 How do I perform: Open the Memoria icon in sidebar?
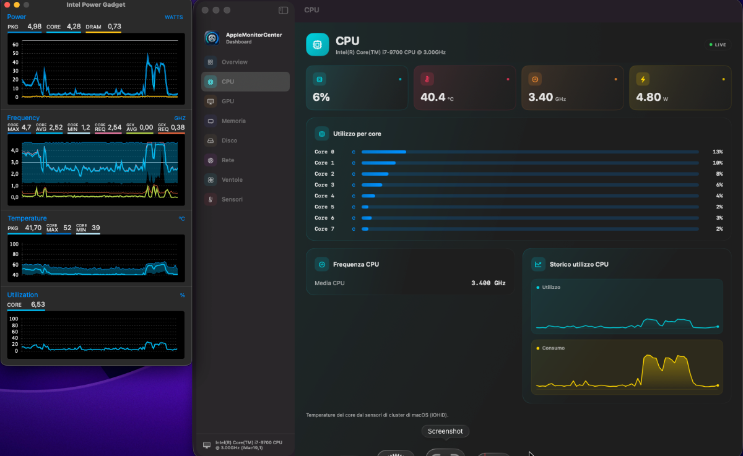pyautogui.click(x=211, y=121)
